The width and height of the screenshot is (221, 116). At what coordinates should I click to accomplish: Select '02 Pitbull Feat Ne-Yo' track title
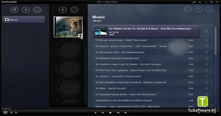(150, 29)
